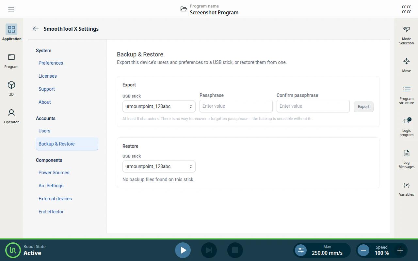Open the Export USB stick dropdown
Screen dimensions: 418x261
point(159,106)
